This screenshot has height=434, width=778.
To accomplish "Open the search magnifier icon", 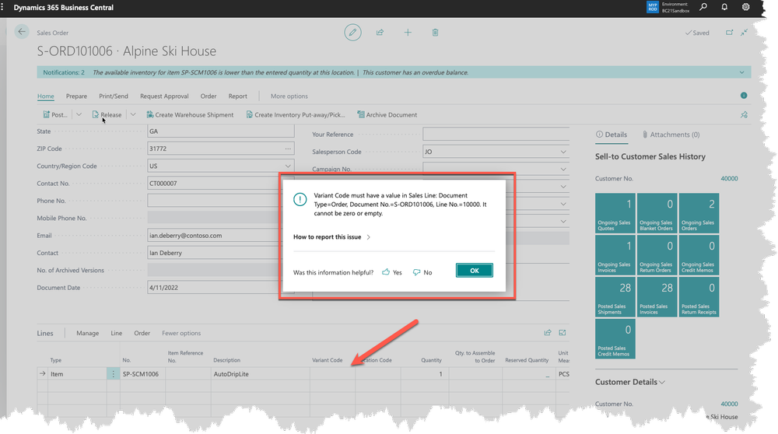I will point(703,7).
